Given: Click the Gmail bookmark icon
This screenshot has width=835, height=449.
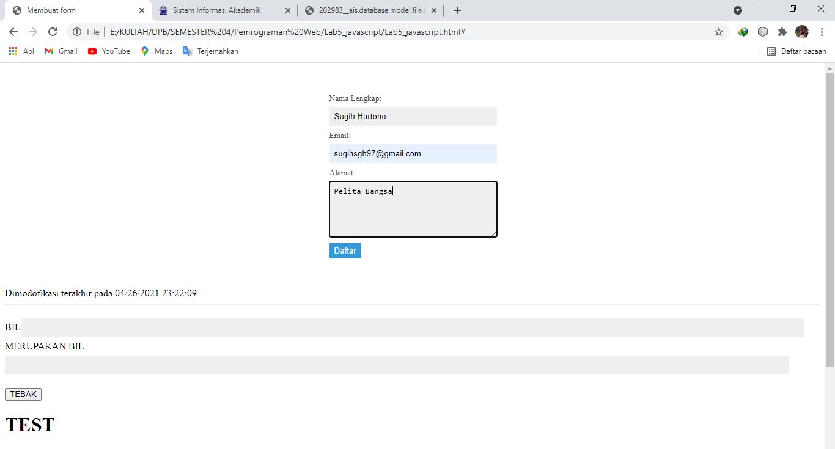Looking at the screenshot, I should (x=48, y=51).
